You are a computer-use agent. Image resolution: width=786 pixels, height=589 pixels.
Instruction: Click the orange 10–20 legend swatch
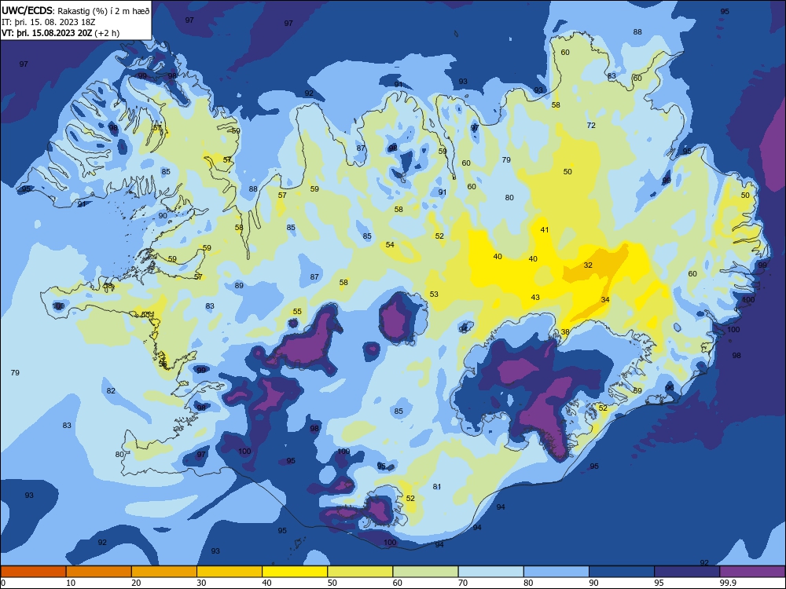coord(99,572)
